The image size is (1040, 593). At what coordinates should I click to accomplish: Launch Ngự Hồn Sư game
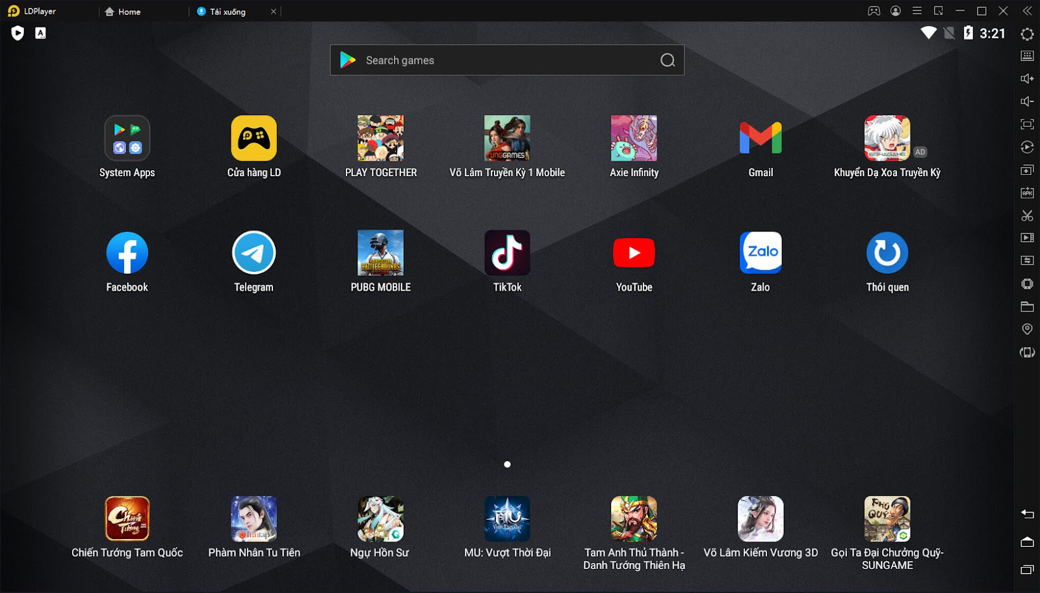coord(380,519)
